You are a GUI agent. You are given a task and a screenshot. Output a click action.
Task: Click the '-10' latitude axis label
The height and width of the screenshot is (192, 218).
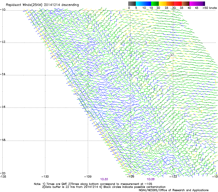tap(3, 10)
